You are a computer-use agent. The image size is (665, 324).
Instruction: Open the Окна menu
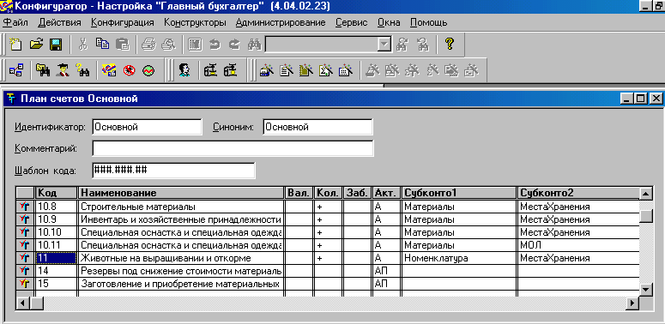click(x=389, y=22)
